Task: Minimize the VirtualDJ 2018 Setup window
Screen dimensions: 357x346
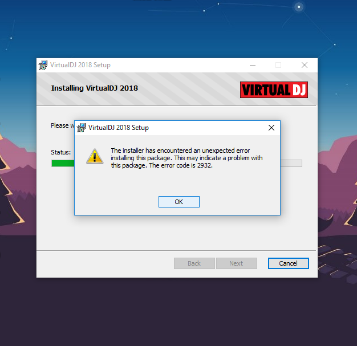Action: coord(253,65)
